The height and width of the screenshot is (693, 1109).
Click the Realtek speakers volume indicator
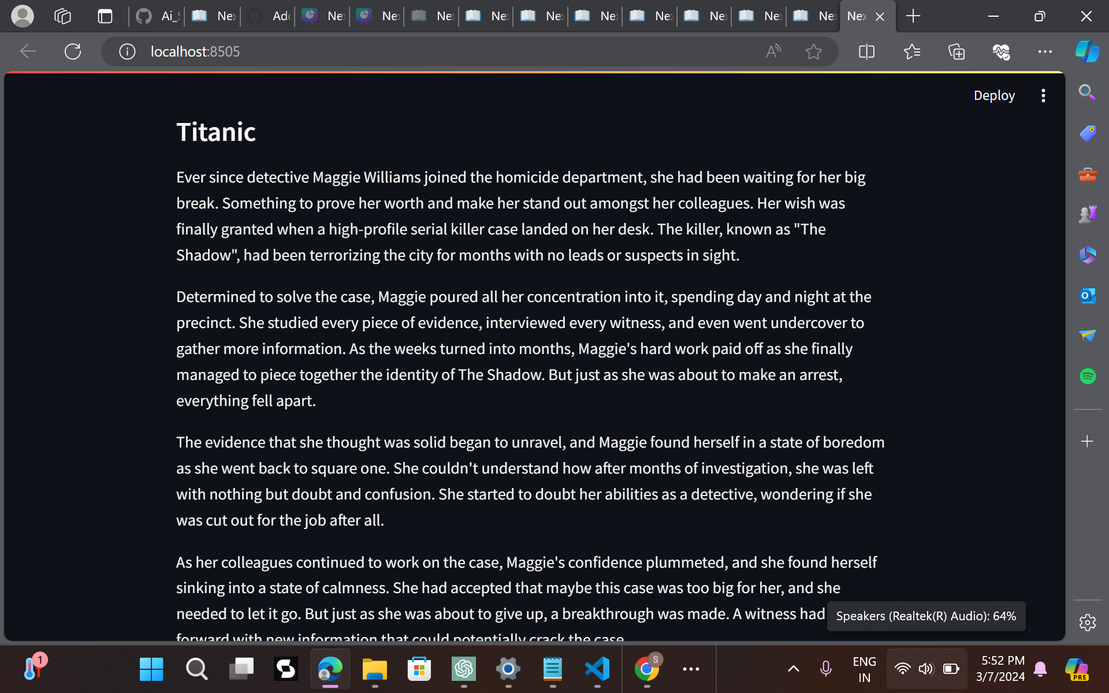click(x=925, y=616)
